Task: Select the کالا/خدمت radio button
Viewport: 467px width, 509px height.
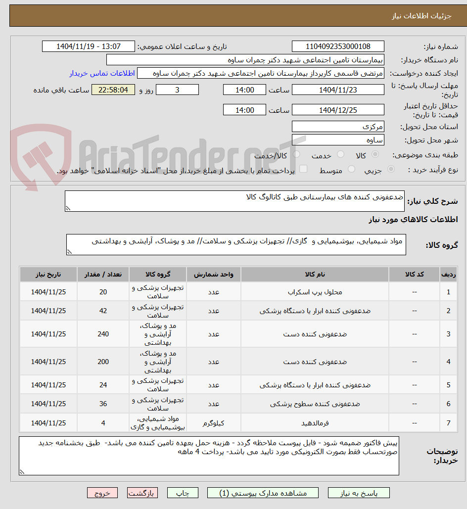Action: click(x=296, y=154)
